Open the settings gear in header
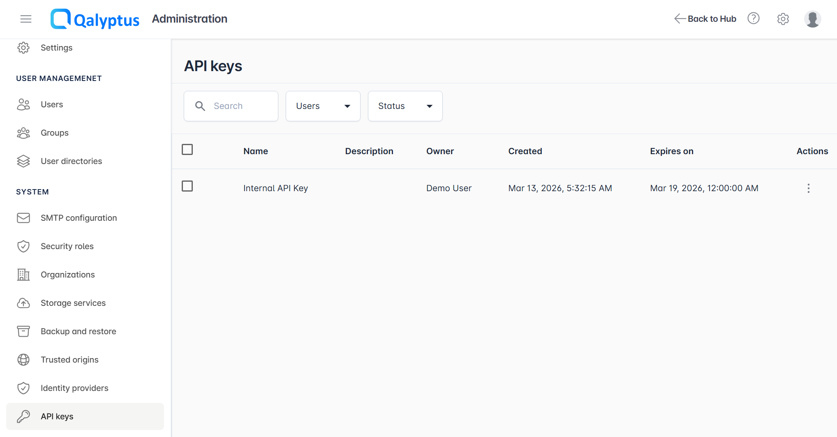The width and height of the screenshot is (837, 437). point(783,19)
